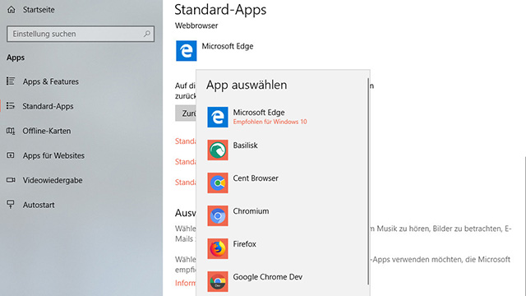Screen dimensions: 526x296
Task: Open Offline-Karten settings page
Action: pyautogui.click(x=47, y=131)
